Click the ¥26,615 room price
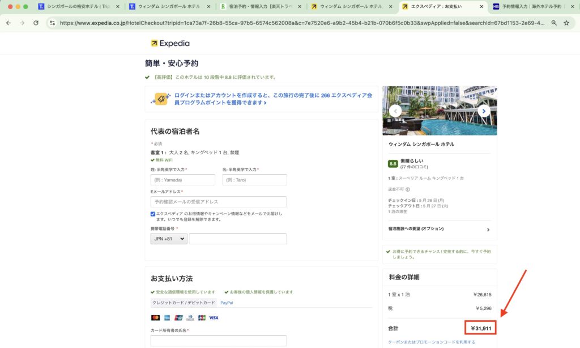This screenshot has width=580, height=348. tap(483, 295)
